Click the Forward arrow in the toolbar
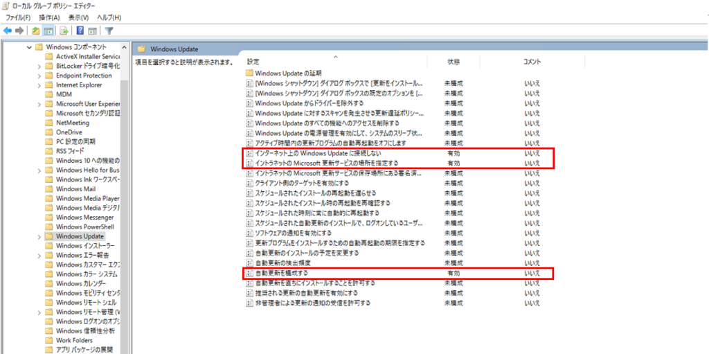 [19, 30]
